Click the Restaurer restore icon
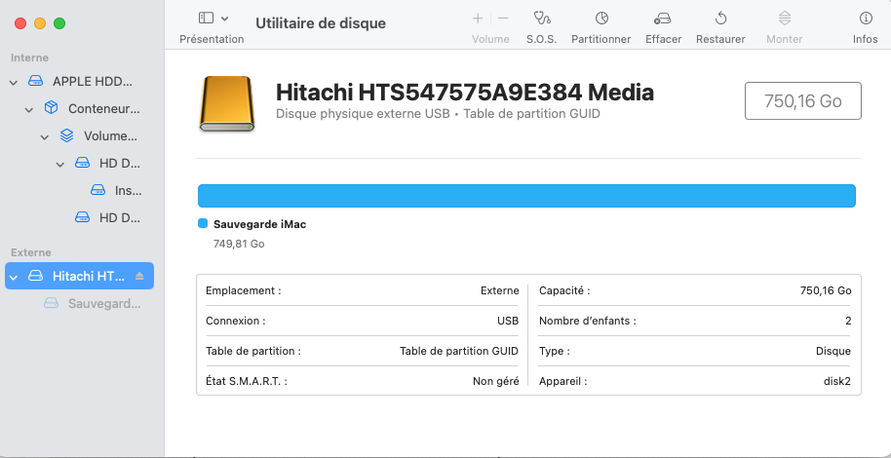Viewport: 891px width, 458px height. [720, 19]
